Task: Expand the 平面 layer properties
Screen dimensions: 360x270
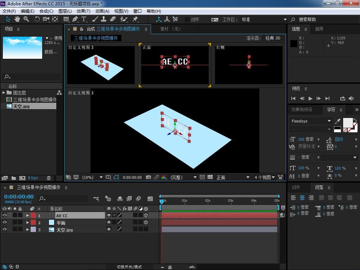Action: tap(27, 222)
